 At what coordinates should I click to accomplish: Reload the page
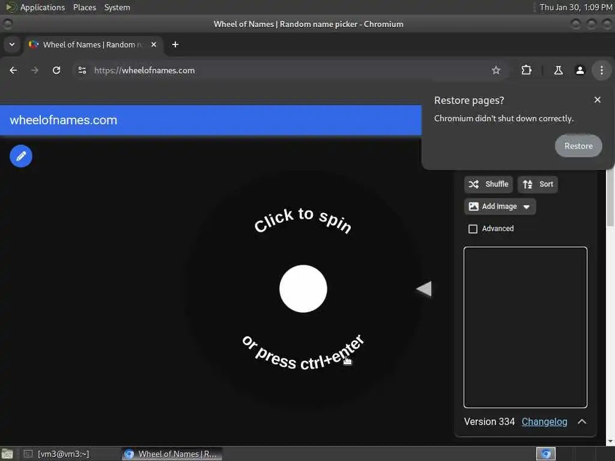point(56,71)
